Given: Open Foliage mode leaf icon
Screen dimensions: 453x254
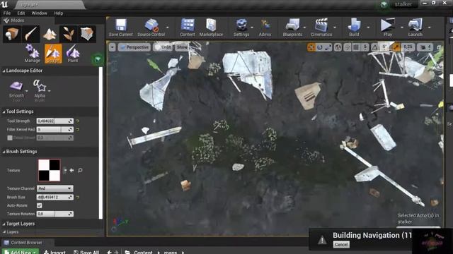Looking at the screenshot, I should [x=68, y=34].
